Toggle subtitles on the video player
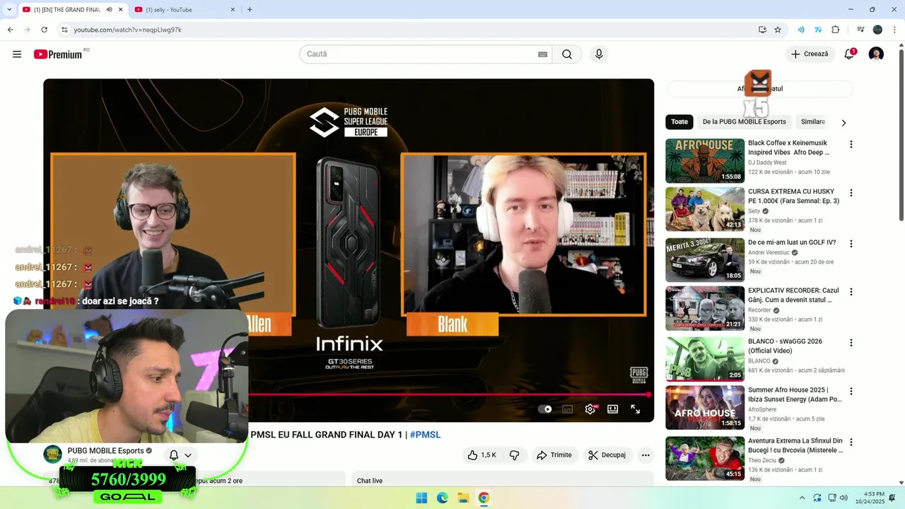The image size is (905, 509). click(x=567, y=409)
